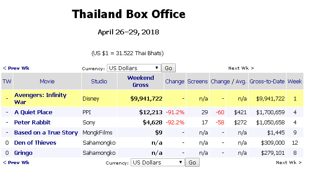Sort by the Screens column header

pyautogui.click(x=197, y=82)
